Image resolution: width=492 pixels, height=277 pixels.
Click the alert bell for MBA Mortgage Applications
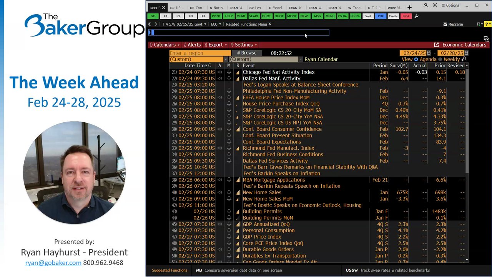(x=229, y=180)
